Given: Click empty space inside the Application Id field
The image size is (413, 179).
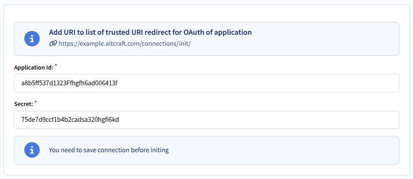Looking at the screenshot, I should point(286,83).
